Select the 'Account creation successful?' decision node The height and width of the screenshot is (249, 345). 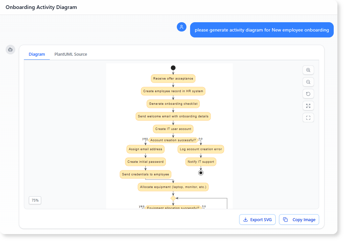tap(173, 140)
